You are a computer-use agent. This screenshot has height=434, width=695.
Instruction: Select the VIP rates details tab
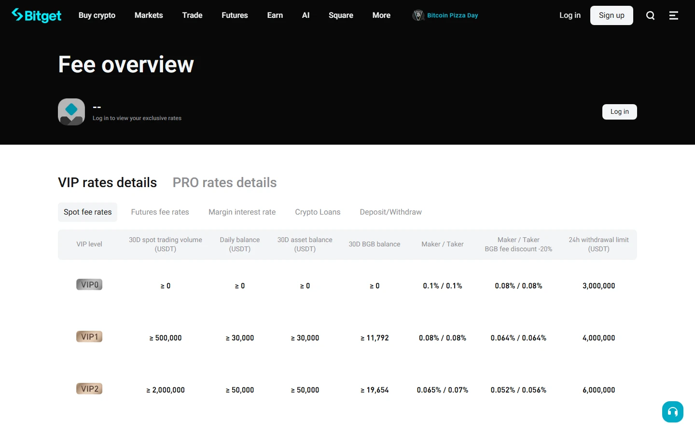click(107, 183)
